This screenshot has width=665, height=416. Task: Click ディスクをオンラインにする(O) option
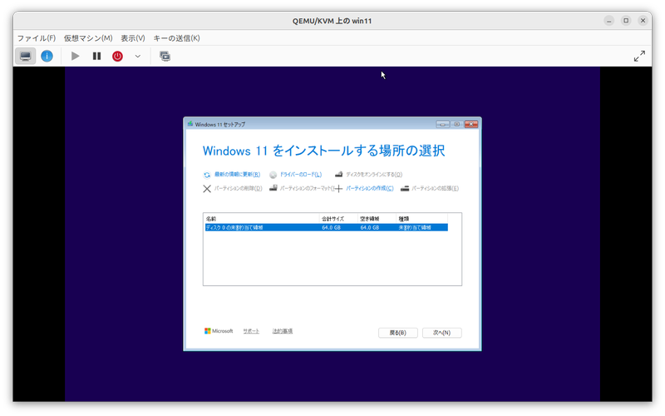(x=374, y=175)
